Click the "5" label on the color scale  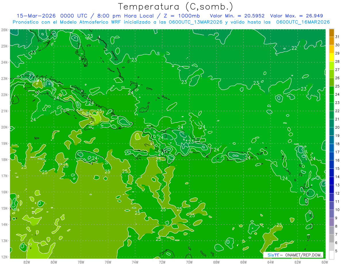(x=336, y=251)
